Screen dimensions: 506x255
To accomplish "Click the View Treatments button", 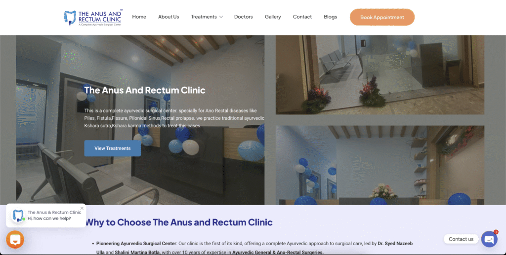I will coord(112,148).
